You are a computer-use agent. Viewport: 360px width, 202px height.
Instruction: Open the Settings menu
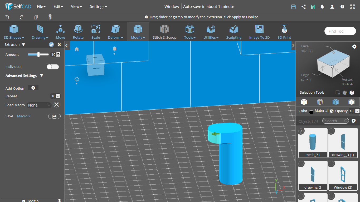98,7
